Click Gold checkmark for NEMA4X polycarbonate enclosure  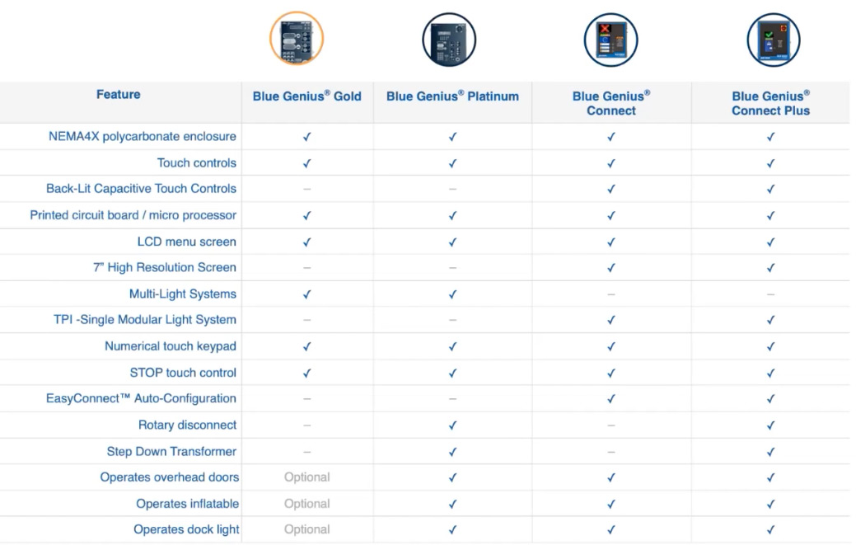coord(306,137)
